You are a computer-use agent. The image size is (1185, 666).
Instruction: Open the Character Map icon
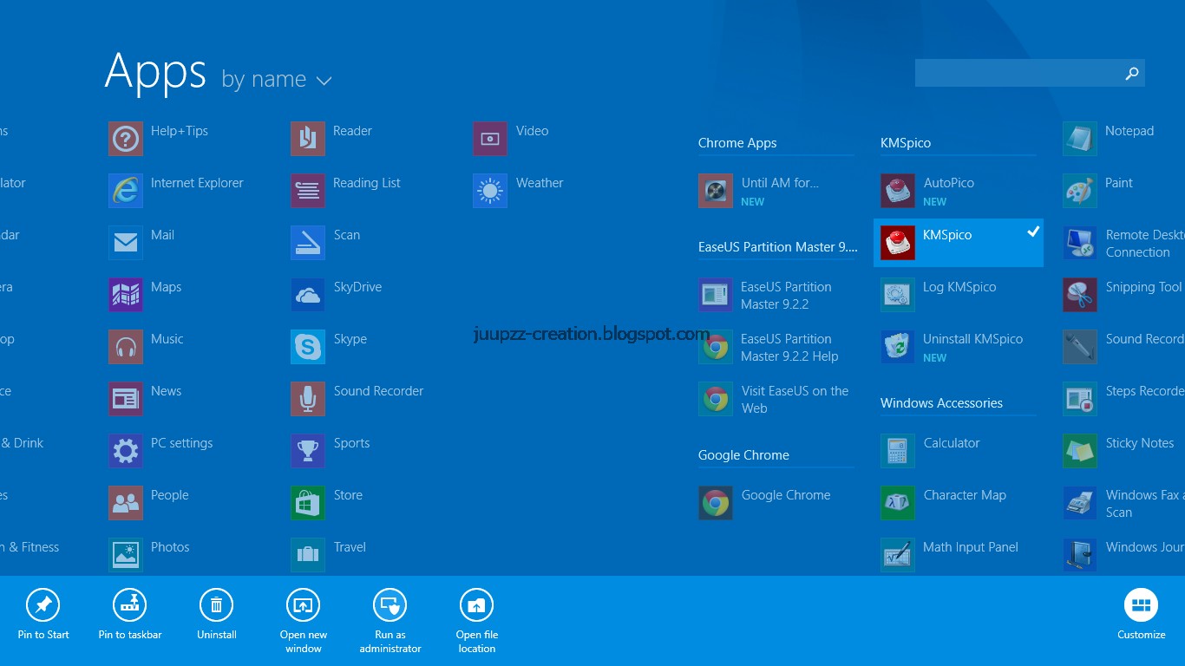[x=898, y=503]
